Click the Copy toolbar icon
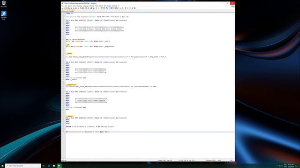The width and height of the screenshot is (300, 168). click(x=81, y=8)
